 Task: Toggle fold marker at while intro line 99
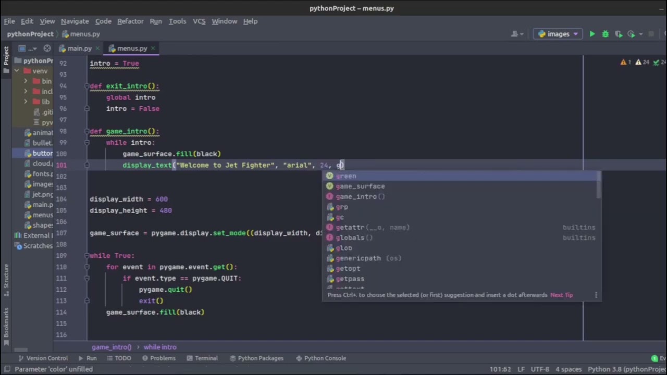click(x=87, y=143)
